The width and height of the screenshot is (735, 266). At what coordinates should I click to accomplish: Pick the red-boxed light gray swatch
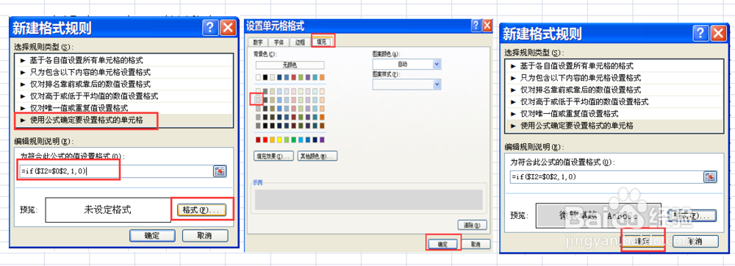pyautogui.click(x=258, y=100)
